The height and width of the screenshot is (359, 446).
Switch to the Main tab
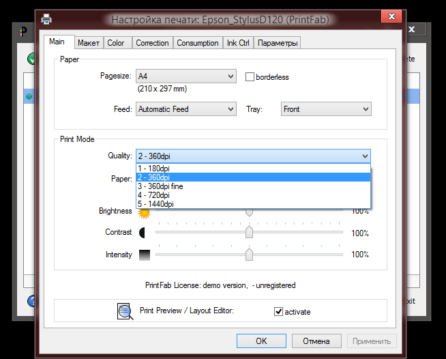(x=59, y=42)
